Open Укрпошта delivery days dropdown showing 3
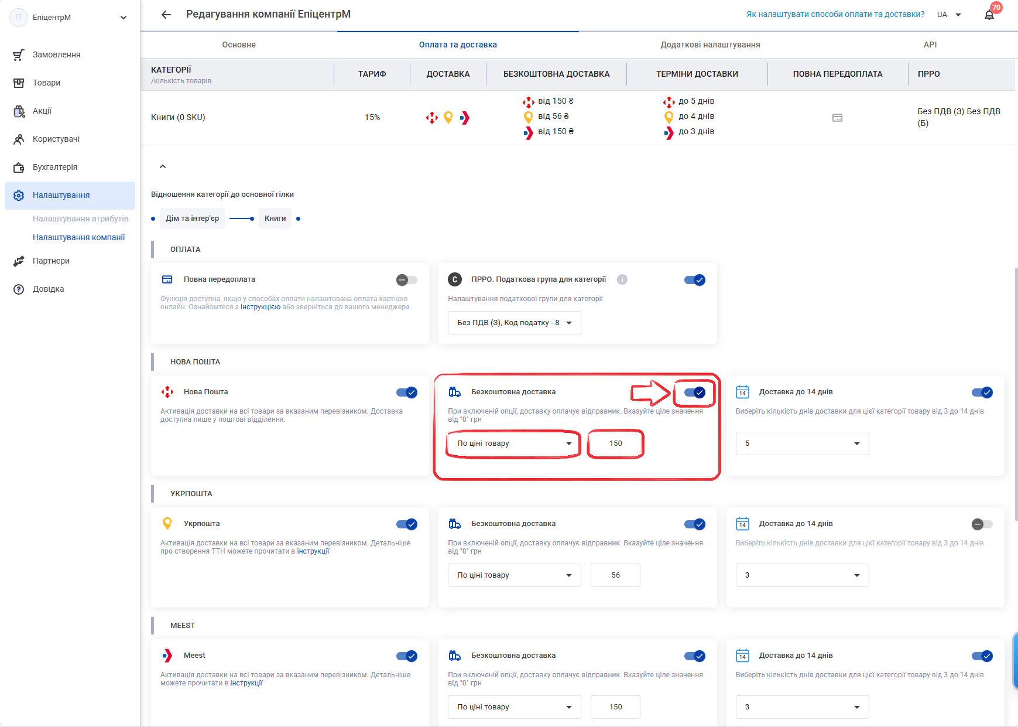This screenshot has width=1018, height=727. coord(802,575)
